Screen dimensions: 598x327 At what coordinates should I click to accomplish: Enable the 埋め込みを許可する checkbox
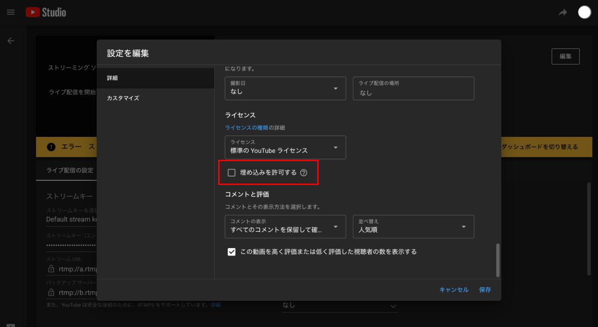231,172
